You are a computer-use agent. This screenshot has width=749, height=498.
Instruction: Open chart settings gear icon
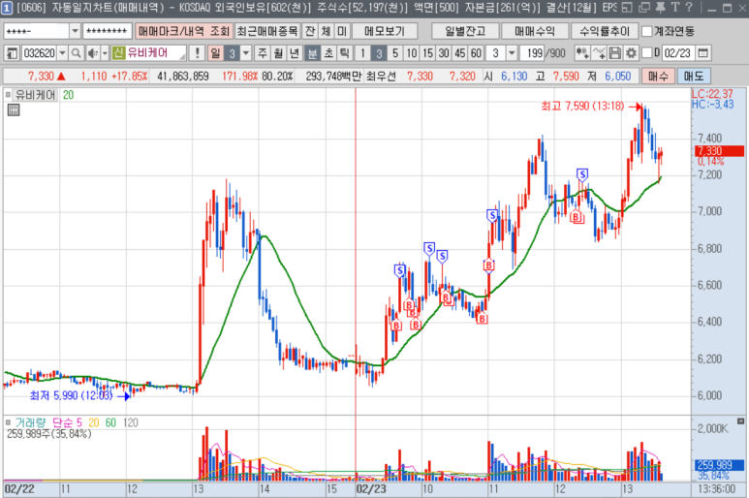(632, 52)
